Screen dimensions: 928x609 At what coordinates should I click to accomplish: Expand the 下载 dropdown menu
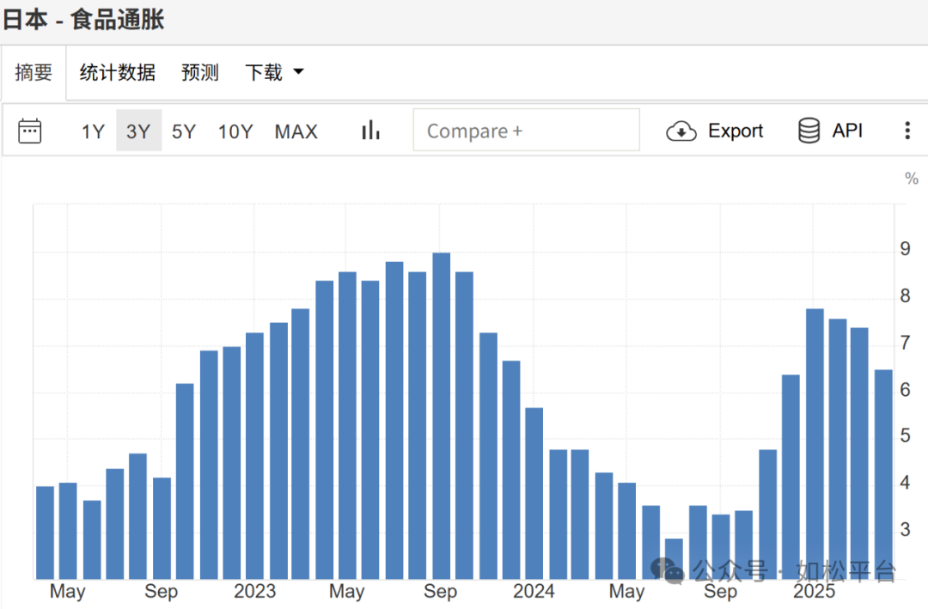pyautogui.click(x=275, y=72)
